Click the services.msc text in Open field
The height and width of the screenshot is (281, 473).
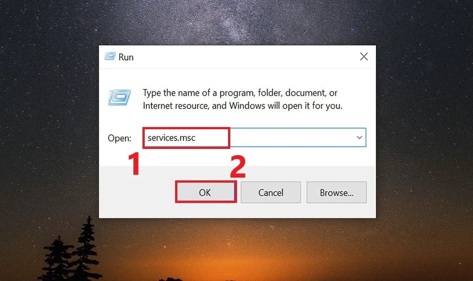(171, 138)
